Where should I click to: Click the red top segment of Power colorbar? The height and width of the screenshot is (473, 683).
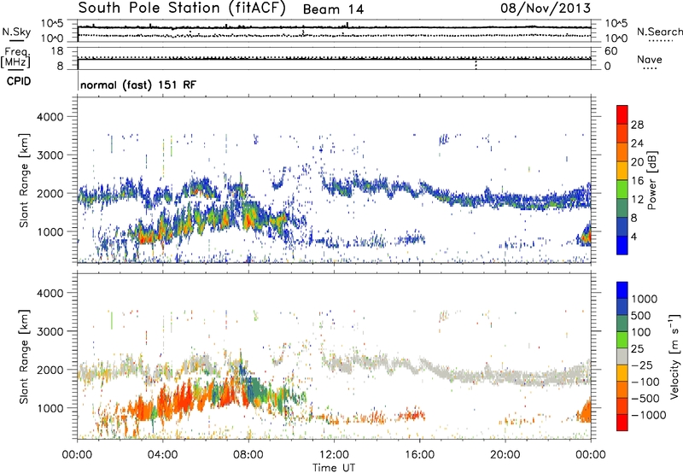click(622, 114)
